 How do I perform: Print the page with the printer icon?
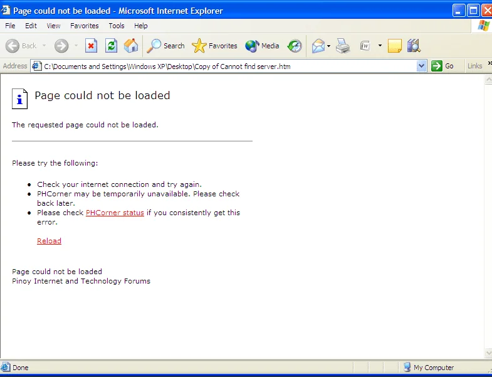point(343,46)
